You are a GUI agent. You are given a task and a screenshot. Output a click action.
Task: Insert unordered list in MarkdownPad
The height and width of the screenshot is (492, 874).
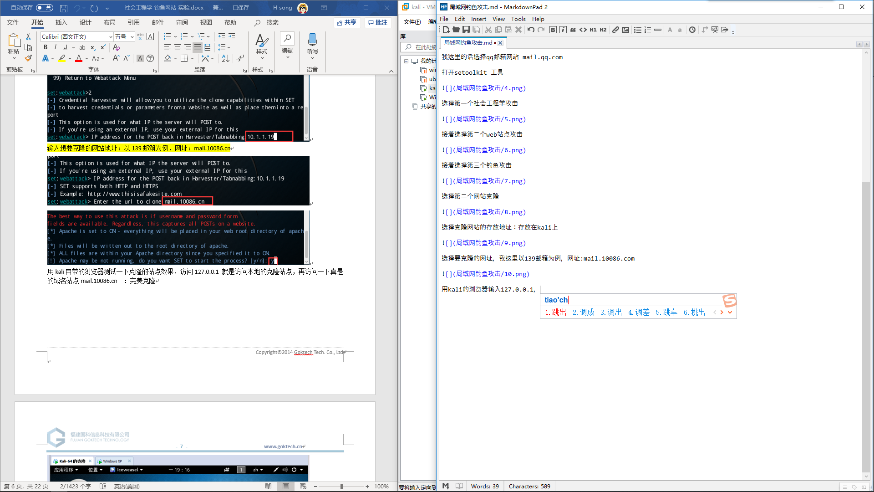click(638, 30)
